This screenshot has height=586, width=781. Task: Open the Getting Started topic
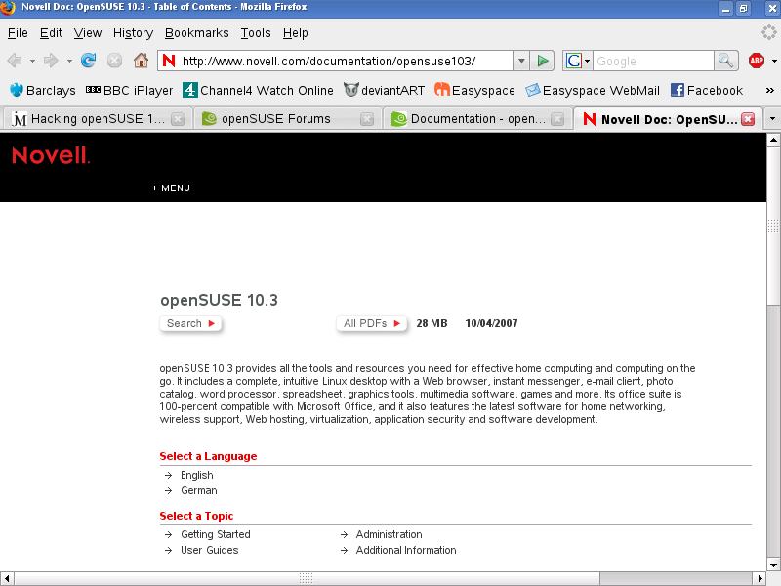tap(215, 534)
